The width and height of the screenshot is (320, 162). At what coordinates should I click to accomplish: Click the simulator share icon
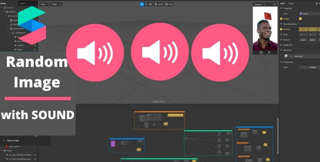click(269, 53)
